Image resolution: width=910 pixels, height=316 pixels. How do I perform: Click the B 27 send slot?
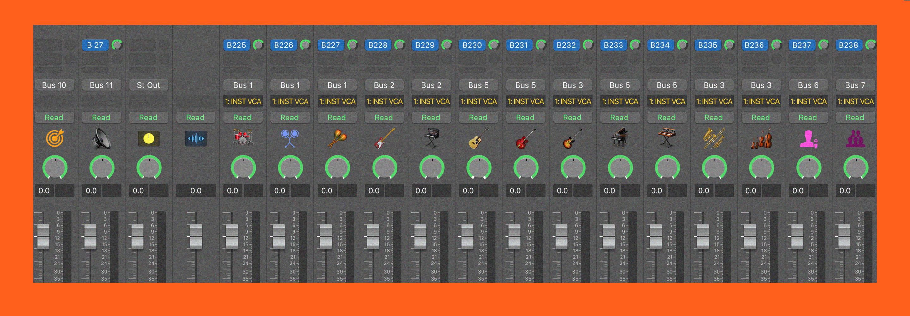tap(95, 45)
